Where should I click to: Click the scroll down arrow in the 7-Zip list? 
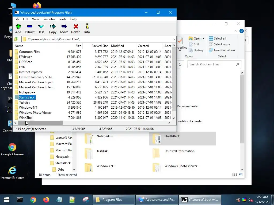(x=174, y=118)
